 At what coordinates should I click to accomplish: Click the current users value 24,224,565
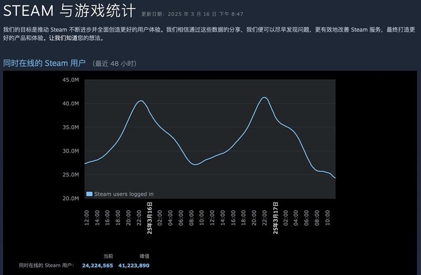[97, 266]
